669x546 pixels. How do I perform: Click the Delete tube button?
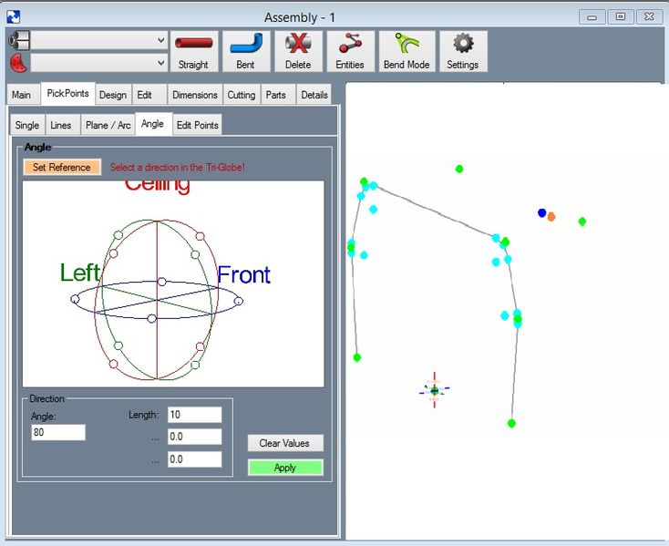[x=298, y=51]
